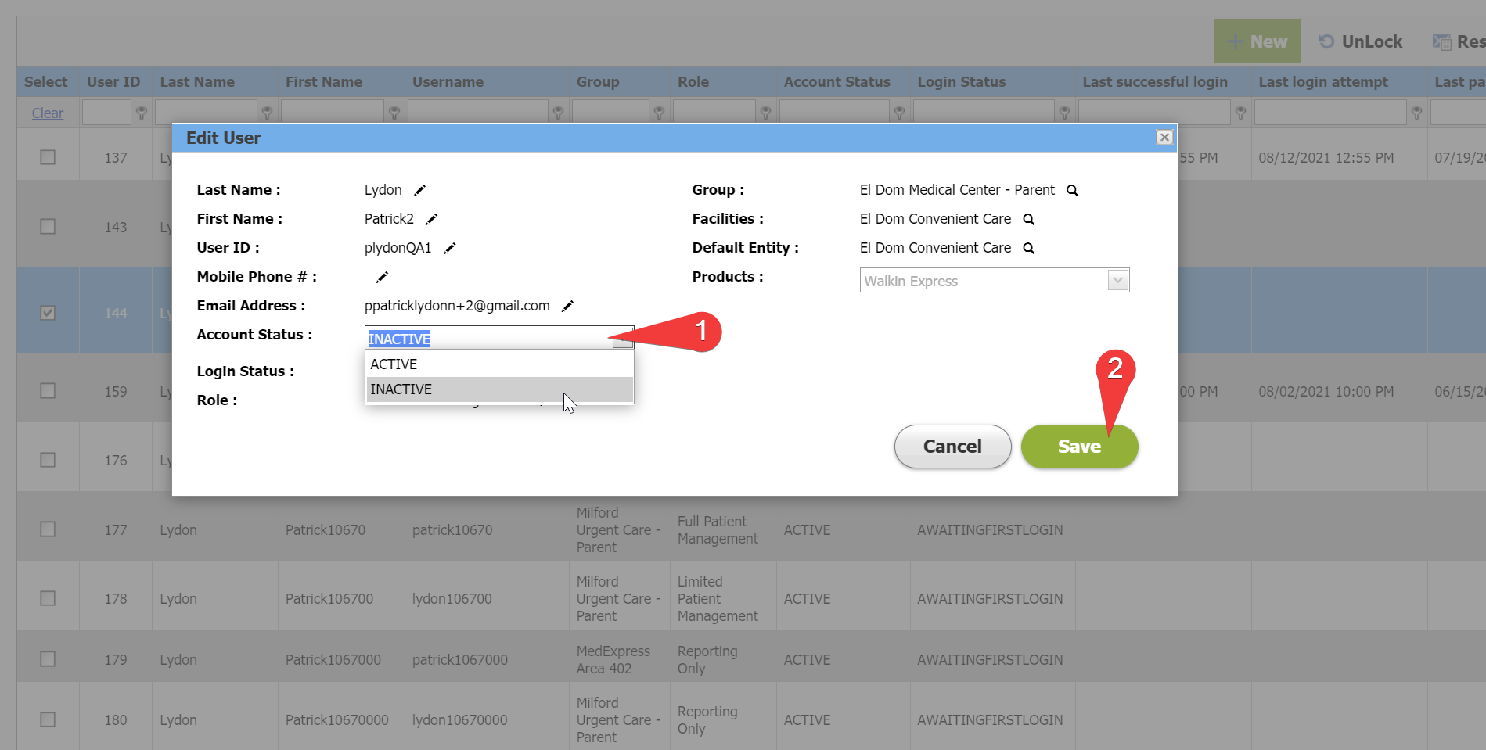The image size is (1486, 750).
Task: Close the Edit User dialog
Action: tap(1164, 138)
